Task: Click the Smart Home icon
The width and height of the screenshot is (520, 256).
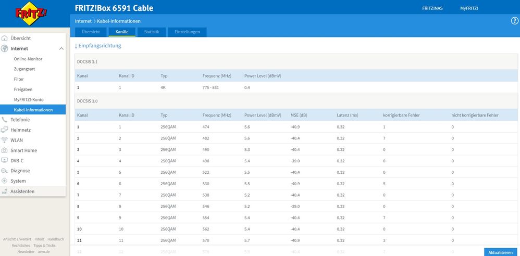Action: pos(4,150)
